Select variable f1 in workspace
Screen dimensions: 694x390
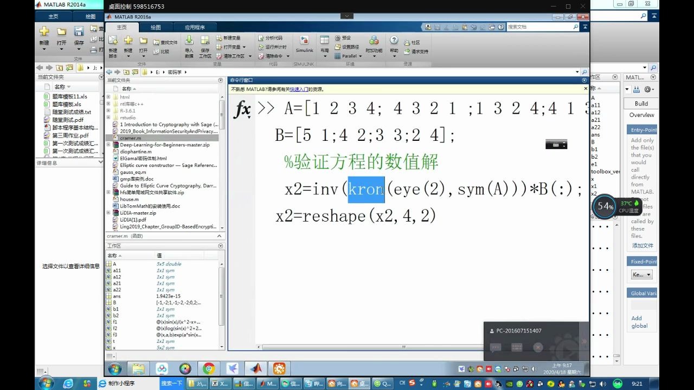115,322
